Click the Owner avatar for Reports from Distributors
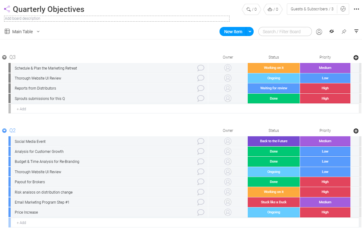Viewport: 362px width, 229px height. [x=228, y=88]
